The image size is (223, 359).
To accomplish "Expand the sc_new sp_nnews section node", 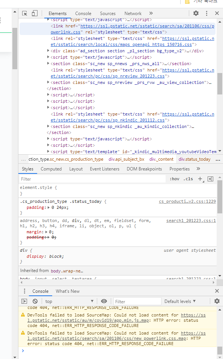I will [x=48, y=64].
